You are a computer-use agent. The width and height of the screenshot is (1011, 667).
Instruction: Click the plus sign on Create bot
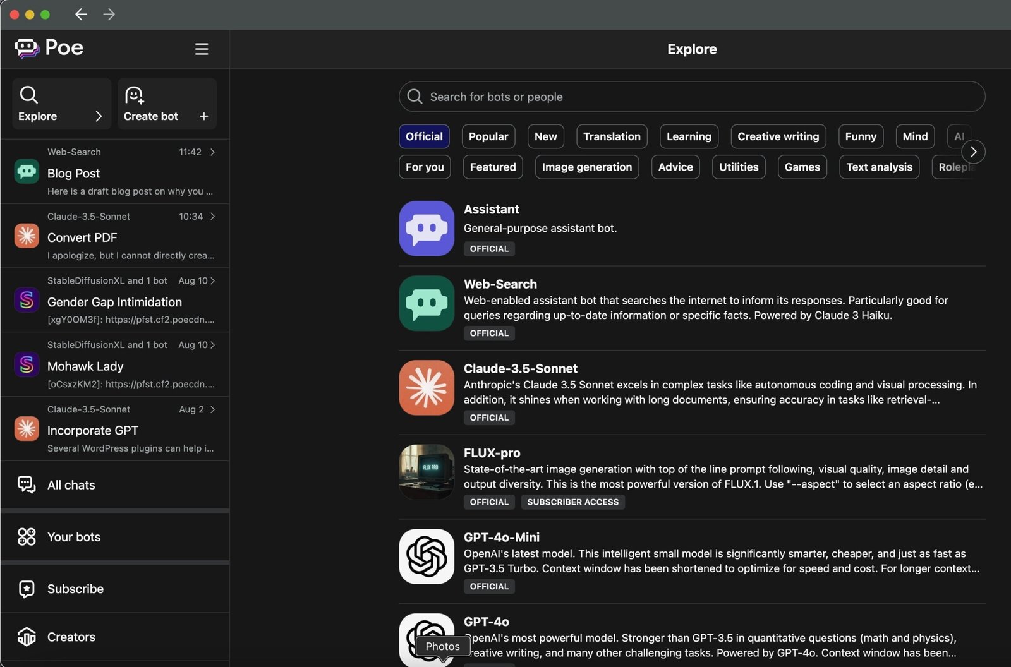(203, 116)
